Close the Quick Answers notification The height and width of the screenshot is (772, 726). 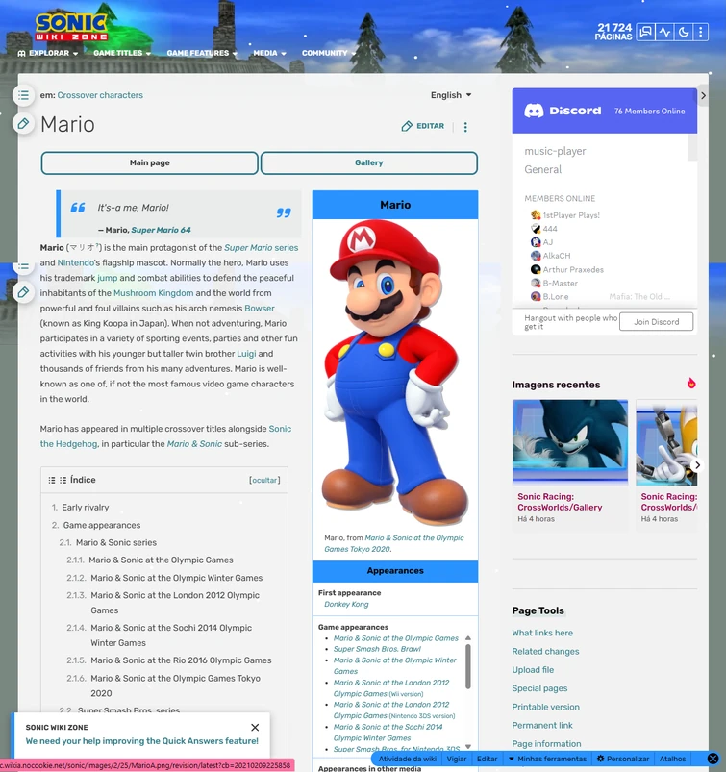click(255, 727)
